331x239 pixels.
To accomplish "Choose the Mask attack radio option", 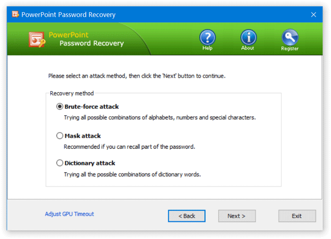I will (x=60, y=136).
